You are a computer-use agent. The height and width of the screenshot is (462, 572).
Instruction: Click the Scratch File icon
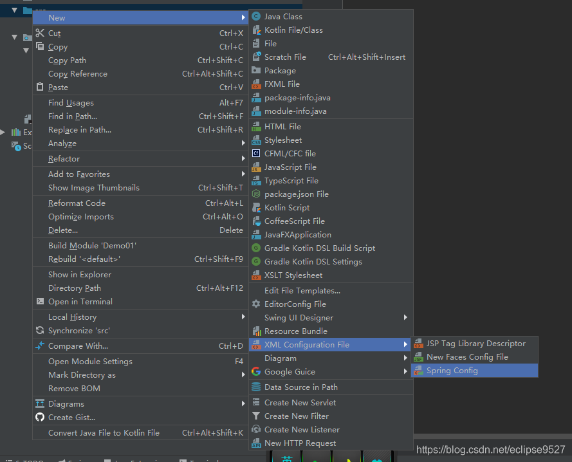[257, 57]
